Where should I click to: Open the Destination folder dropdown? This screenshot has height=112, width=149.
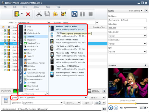pos(62,103)
